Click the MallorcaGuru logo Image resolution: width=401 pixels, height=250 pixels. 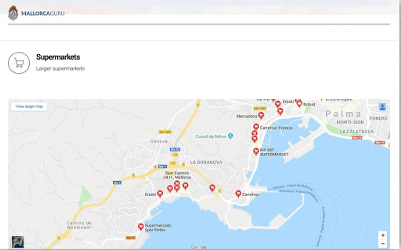(13, 13)
